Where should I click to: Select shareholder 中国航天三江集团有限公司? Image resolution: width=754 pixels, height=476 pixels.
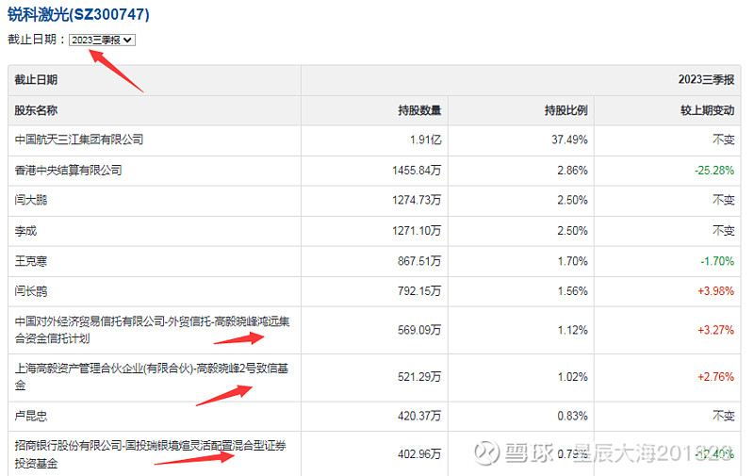point(79,140)
